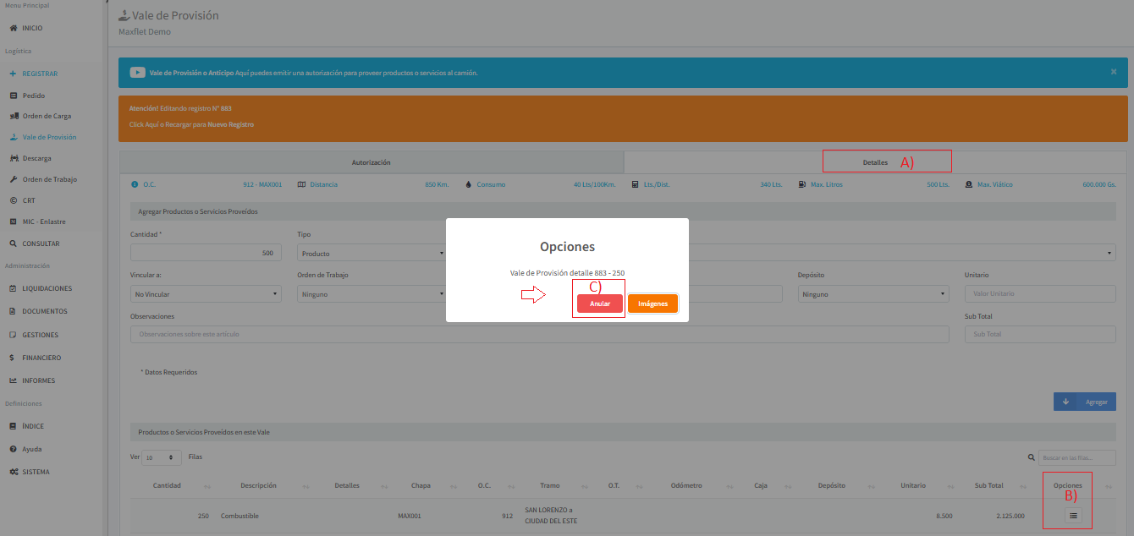Click the YouTube video icon in banner
Viewport: 1134px width, 536px height.
(x=137, y=73)
